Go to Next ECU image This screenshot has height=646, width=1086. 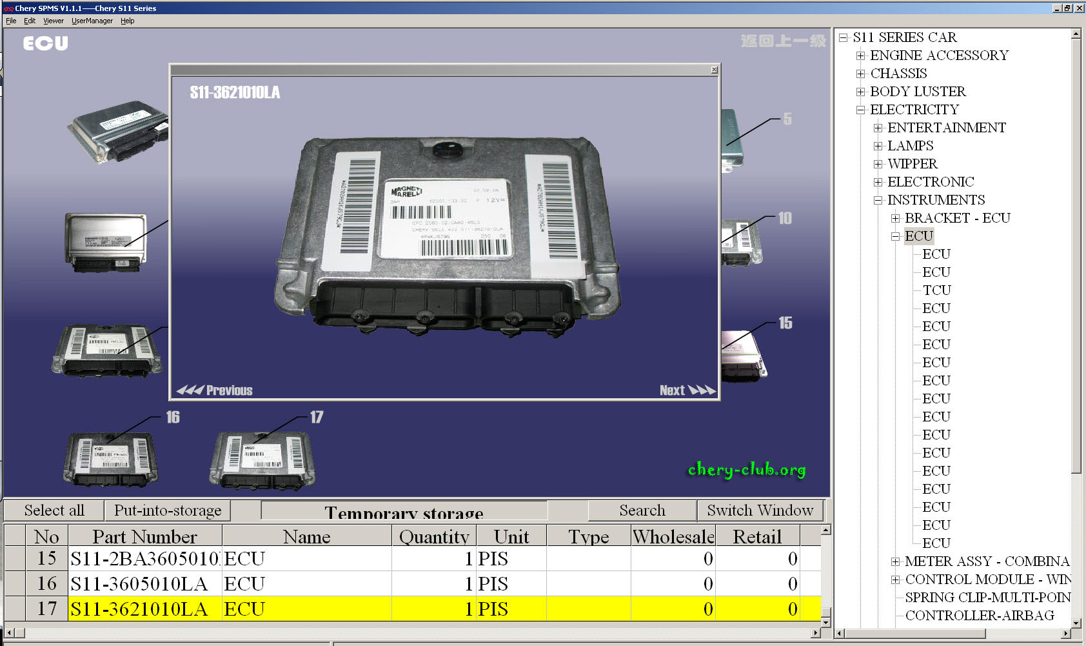(687, 390)
